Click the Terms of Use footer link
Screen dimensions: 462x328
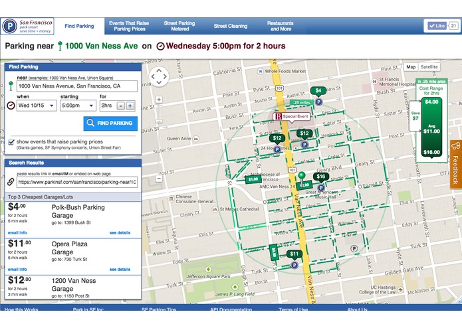(293, 309)
